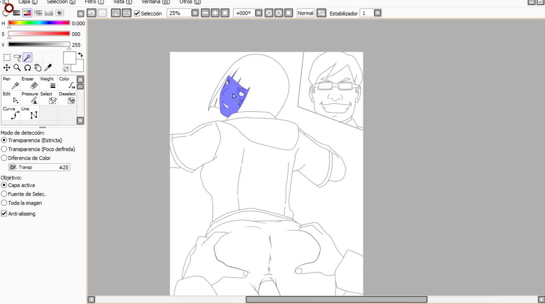
Task: Choose the Eyedropper color picker tool
Action: pyautogui.click(x=48, y=68)
